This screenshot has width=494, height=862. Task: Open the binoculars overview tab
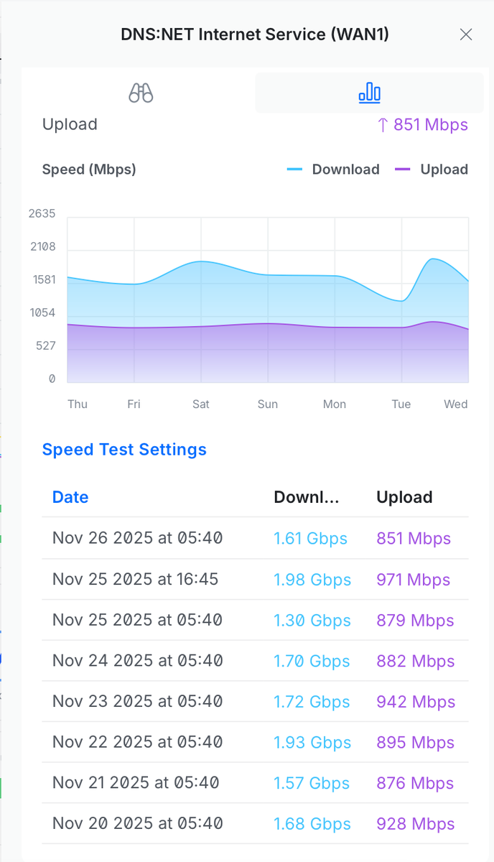tap(141, 93)
